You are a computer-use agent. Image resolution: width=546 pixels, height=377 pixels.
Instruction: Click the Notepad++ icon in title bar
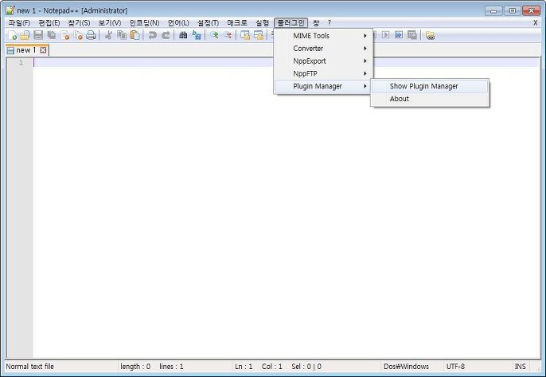10,10
